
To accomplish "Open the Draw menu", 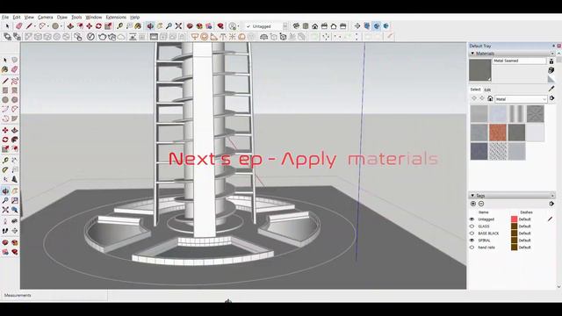I will click(62, 18).
